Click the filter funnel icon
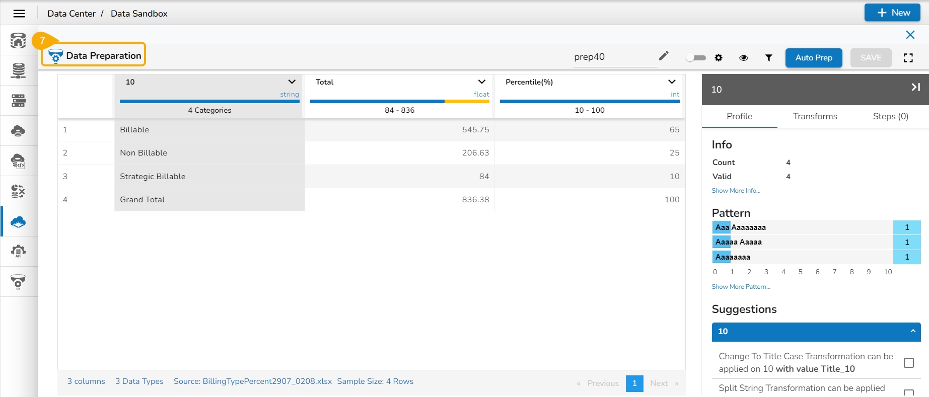 pyautogui.click(x=769, y=58)
